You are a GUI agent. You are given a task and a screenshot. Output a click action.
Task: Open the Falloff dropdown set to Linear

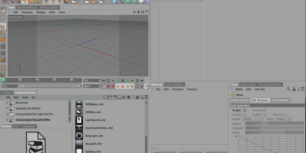253,119
